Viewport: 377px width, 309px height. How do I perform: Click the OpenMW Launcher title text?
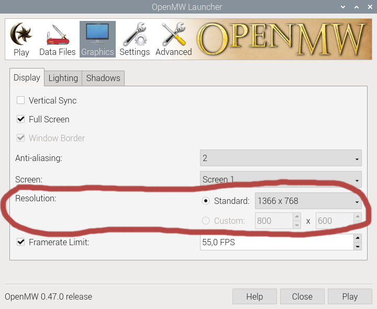point(187,7)
